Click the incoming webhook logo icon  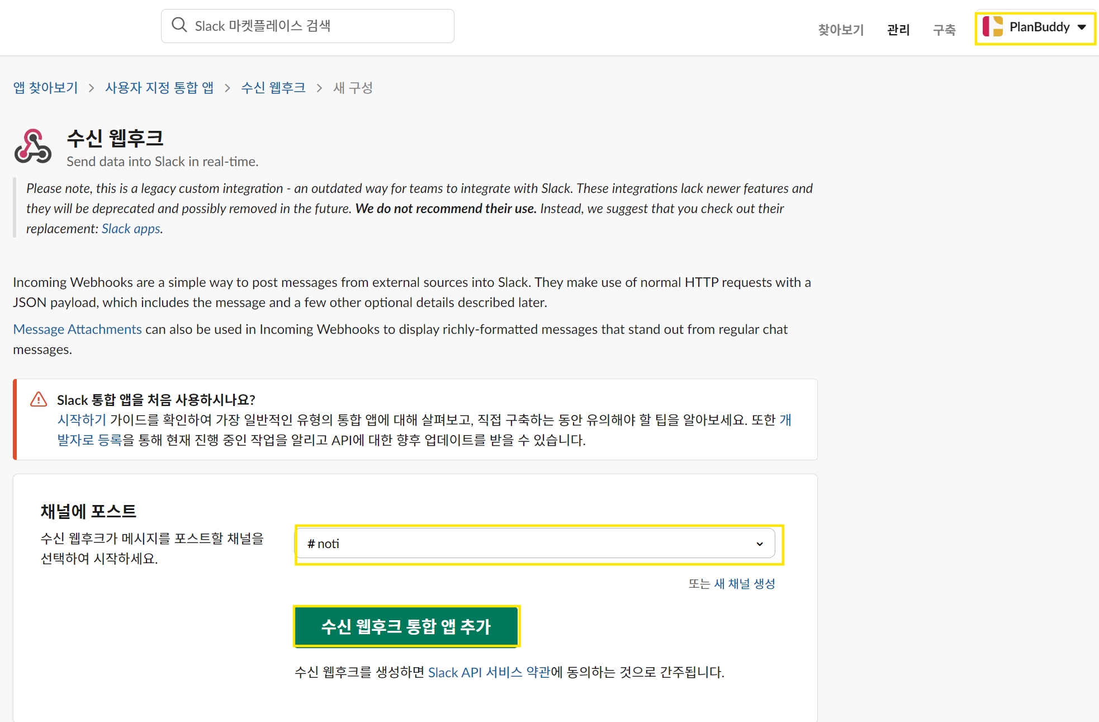tap(33, 147)
